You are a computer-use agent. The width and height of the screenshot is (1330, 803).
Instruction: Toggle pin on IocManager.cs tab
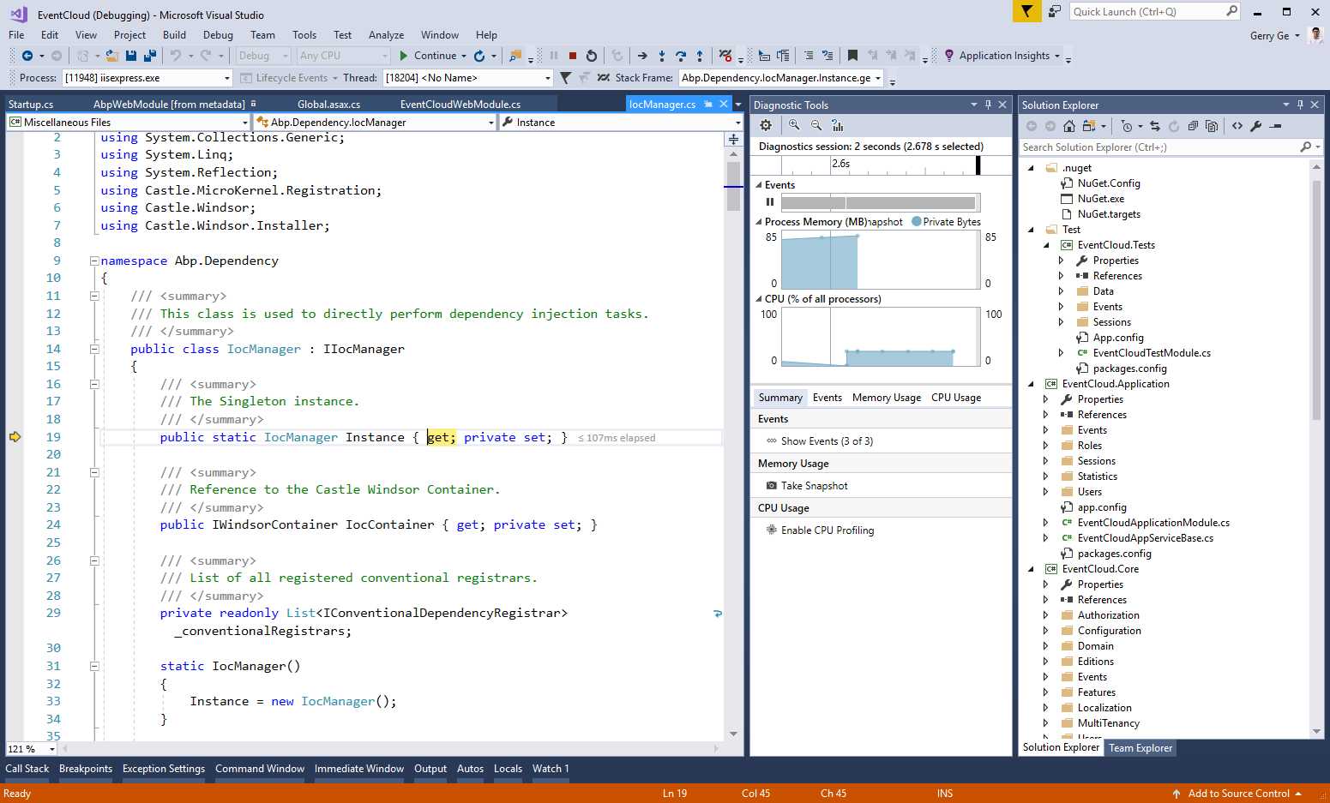coord(708,104)
